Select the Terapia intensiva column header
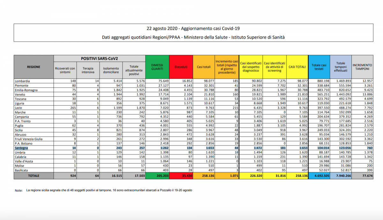Viewport: 383px width, 220px height. coord(88,70)
